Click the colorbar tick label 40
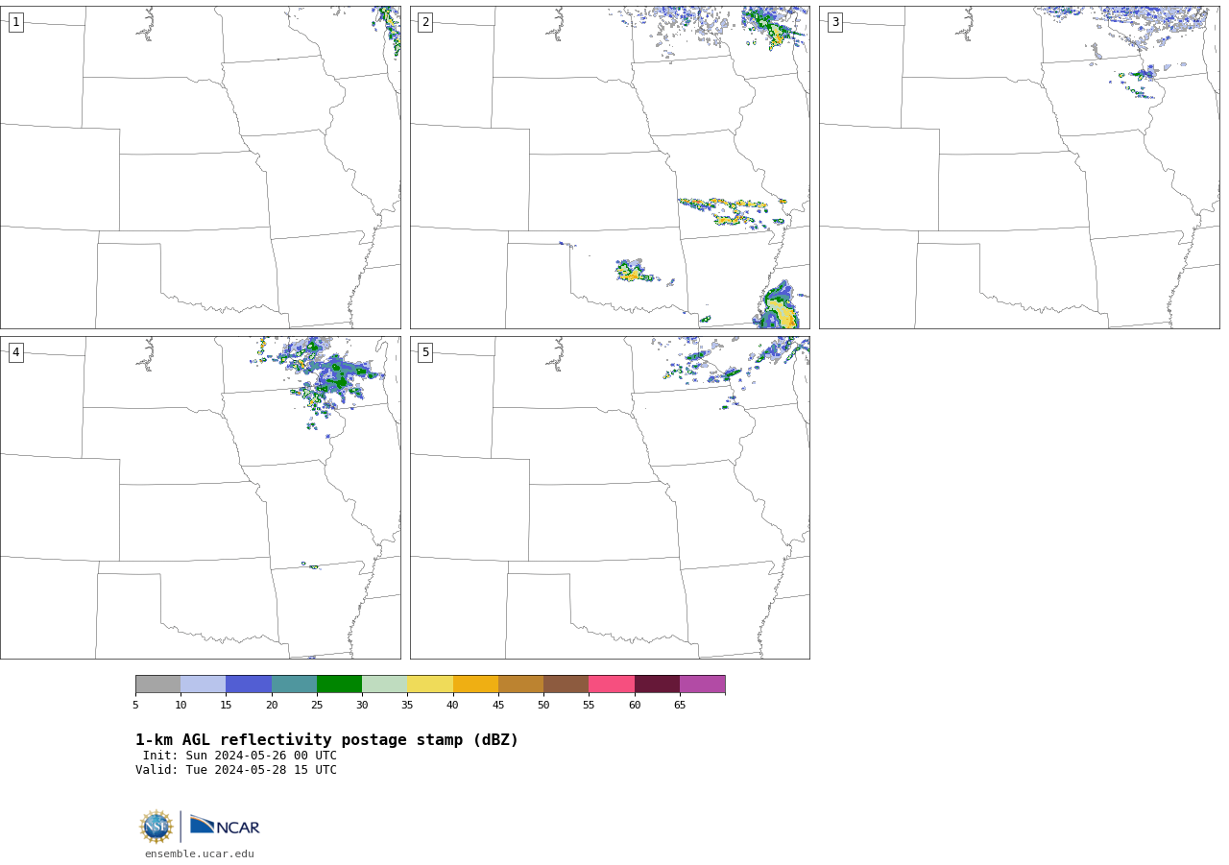1229x865 pixels. point(452,706)
